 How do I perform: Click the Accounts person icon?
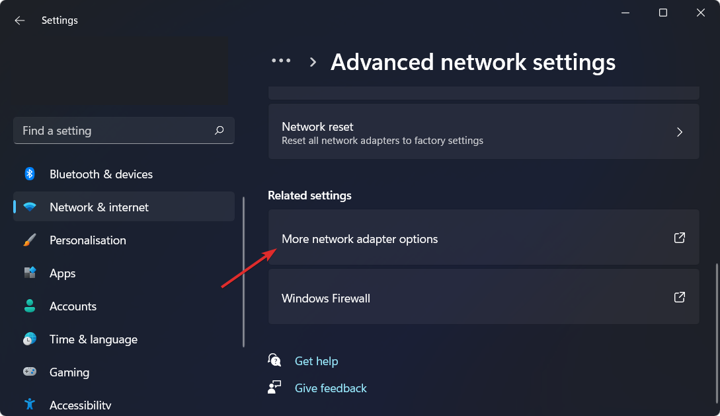click(30, 306)
